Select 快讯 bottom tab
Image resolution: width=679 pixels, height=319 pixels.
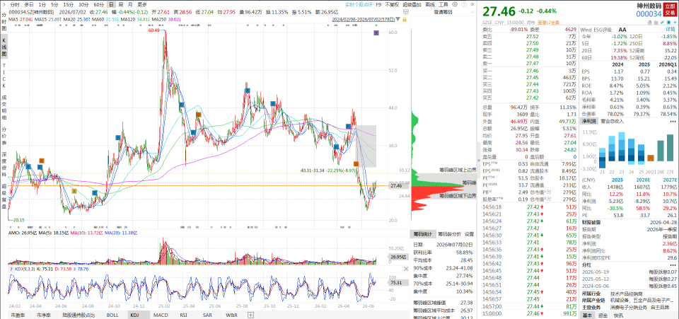pyautogui.click(x=618, y=315)
